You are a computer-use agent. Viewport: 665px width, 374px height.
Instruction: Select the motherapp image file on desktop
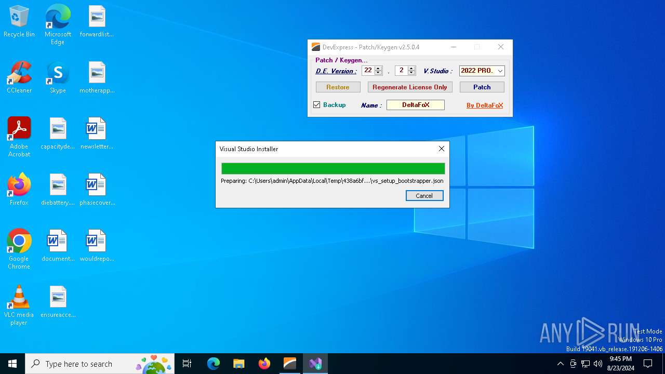(97, 78)
